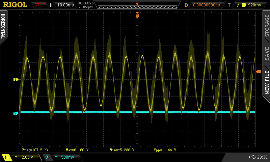Select the 10.00ms horizontal timebase field
Image resolution: width=270 pixels, height=162 pixels.
pos(64,5)
